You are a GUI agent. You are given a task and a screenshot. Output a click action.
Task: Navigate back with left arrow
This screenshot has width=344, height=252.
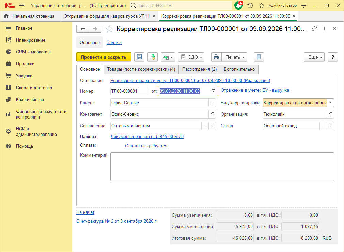tap(83, 29)
